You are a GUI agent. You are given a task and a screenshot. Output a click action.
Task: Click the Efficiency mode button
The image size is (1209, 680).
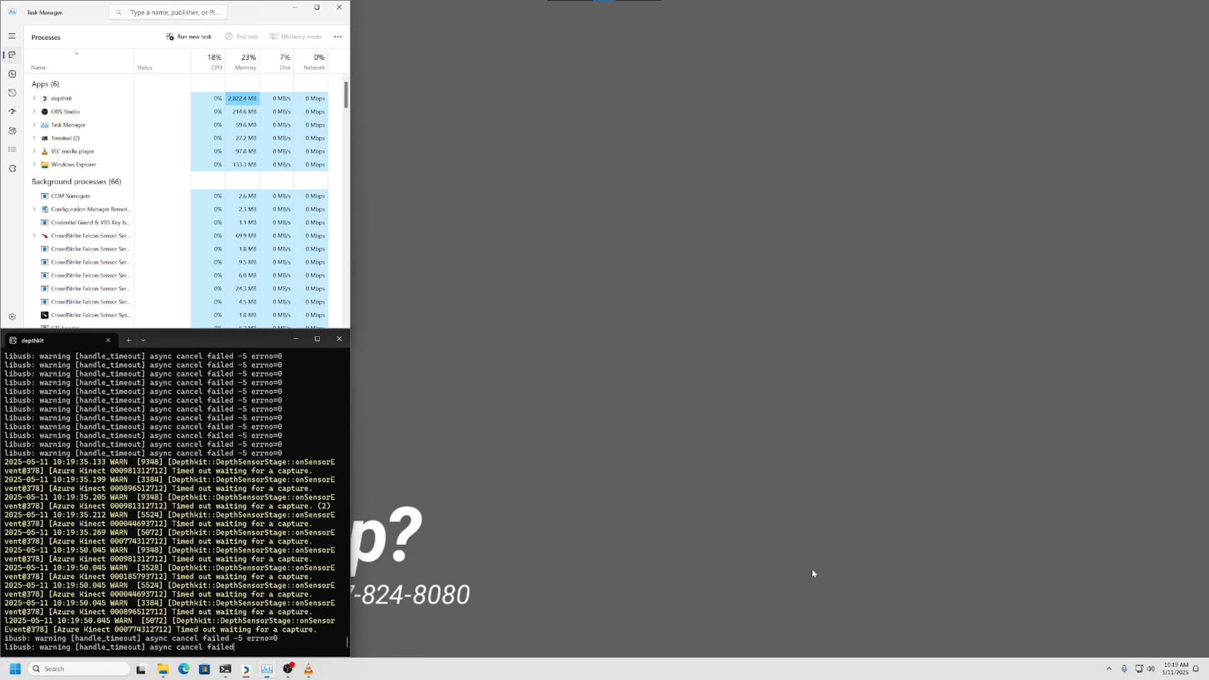[295, 37]
